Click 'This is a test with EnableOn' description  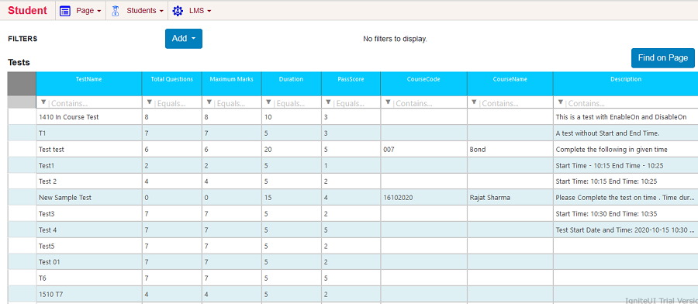(626, 117)
